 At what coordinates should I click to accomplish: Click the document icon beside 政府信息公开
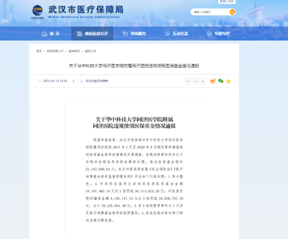coord(79,34)
